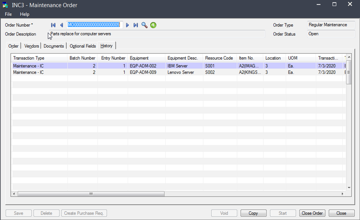
Task: Go to the previous order record
Action: [61, 25]
